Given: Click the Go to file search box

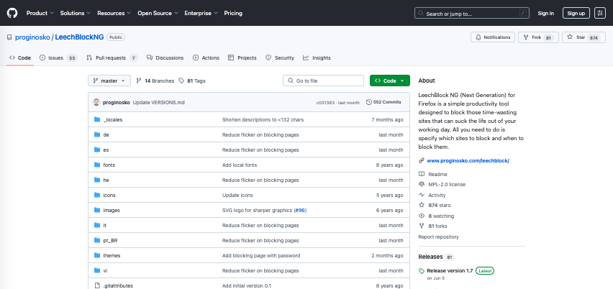Looking at the screenshot, I should [323, 81].
